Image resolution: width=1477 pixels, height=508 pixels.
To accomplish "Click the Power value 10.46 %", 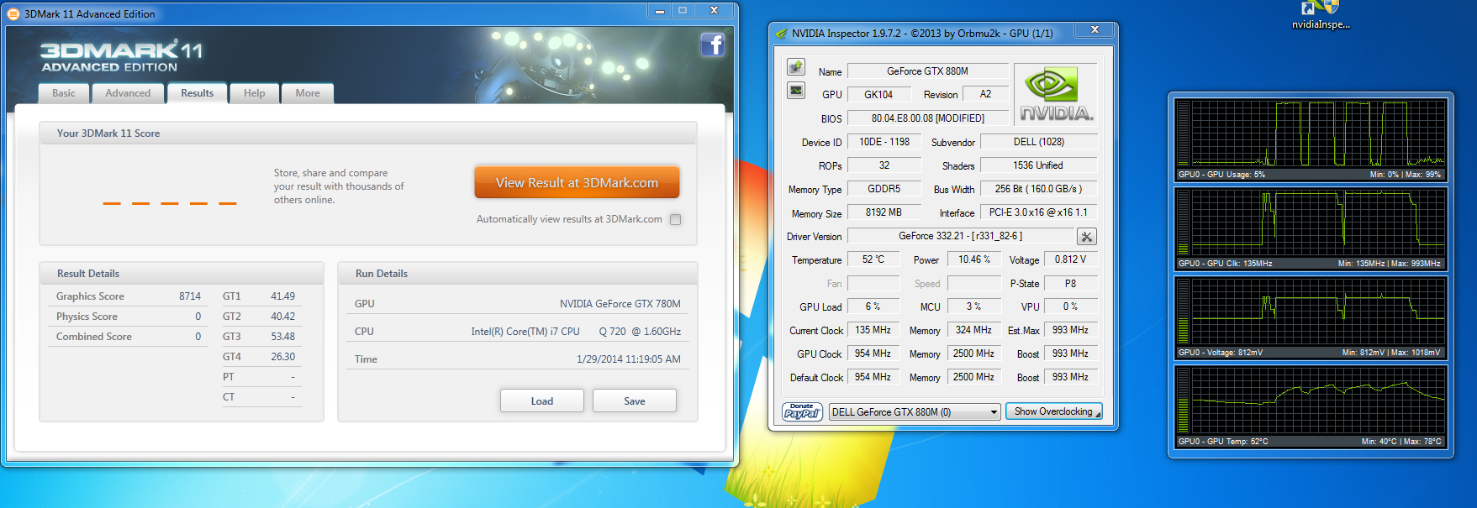I will [x=973, y=259].
